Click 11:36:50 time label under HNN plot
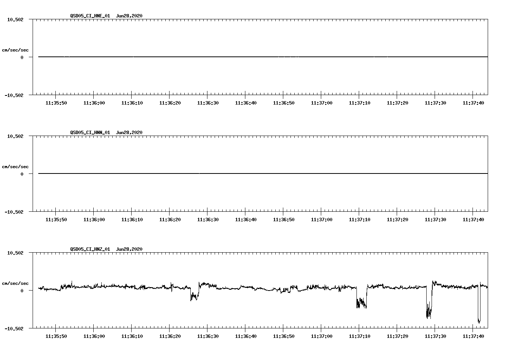 284,220
